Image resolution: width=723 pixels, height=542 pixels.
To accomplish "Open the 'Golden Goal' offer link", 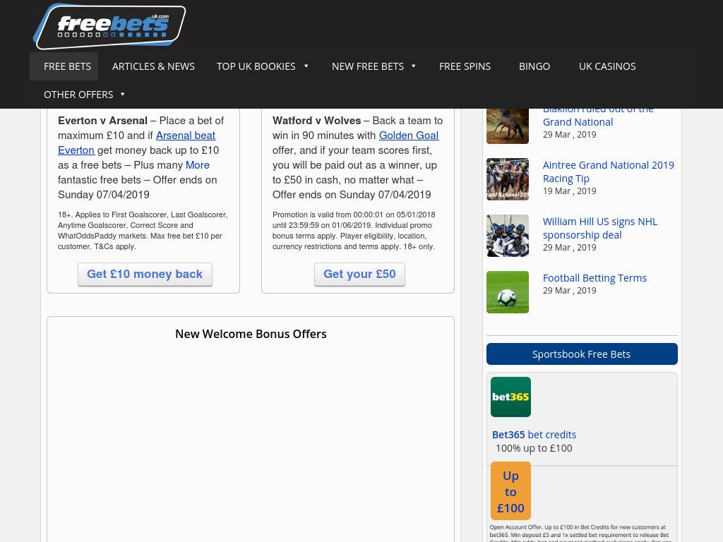I will click(x=408, y=135).
